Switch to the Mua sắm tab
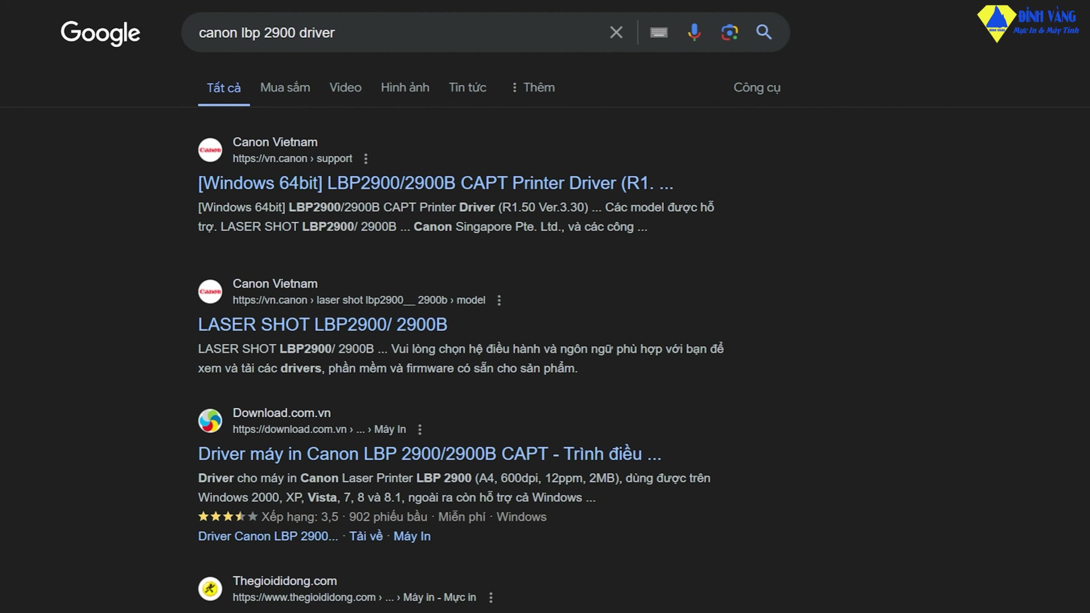The image size is (1090, 613). coord(285,88)
